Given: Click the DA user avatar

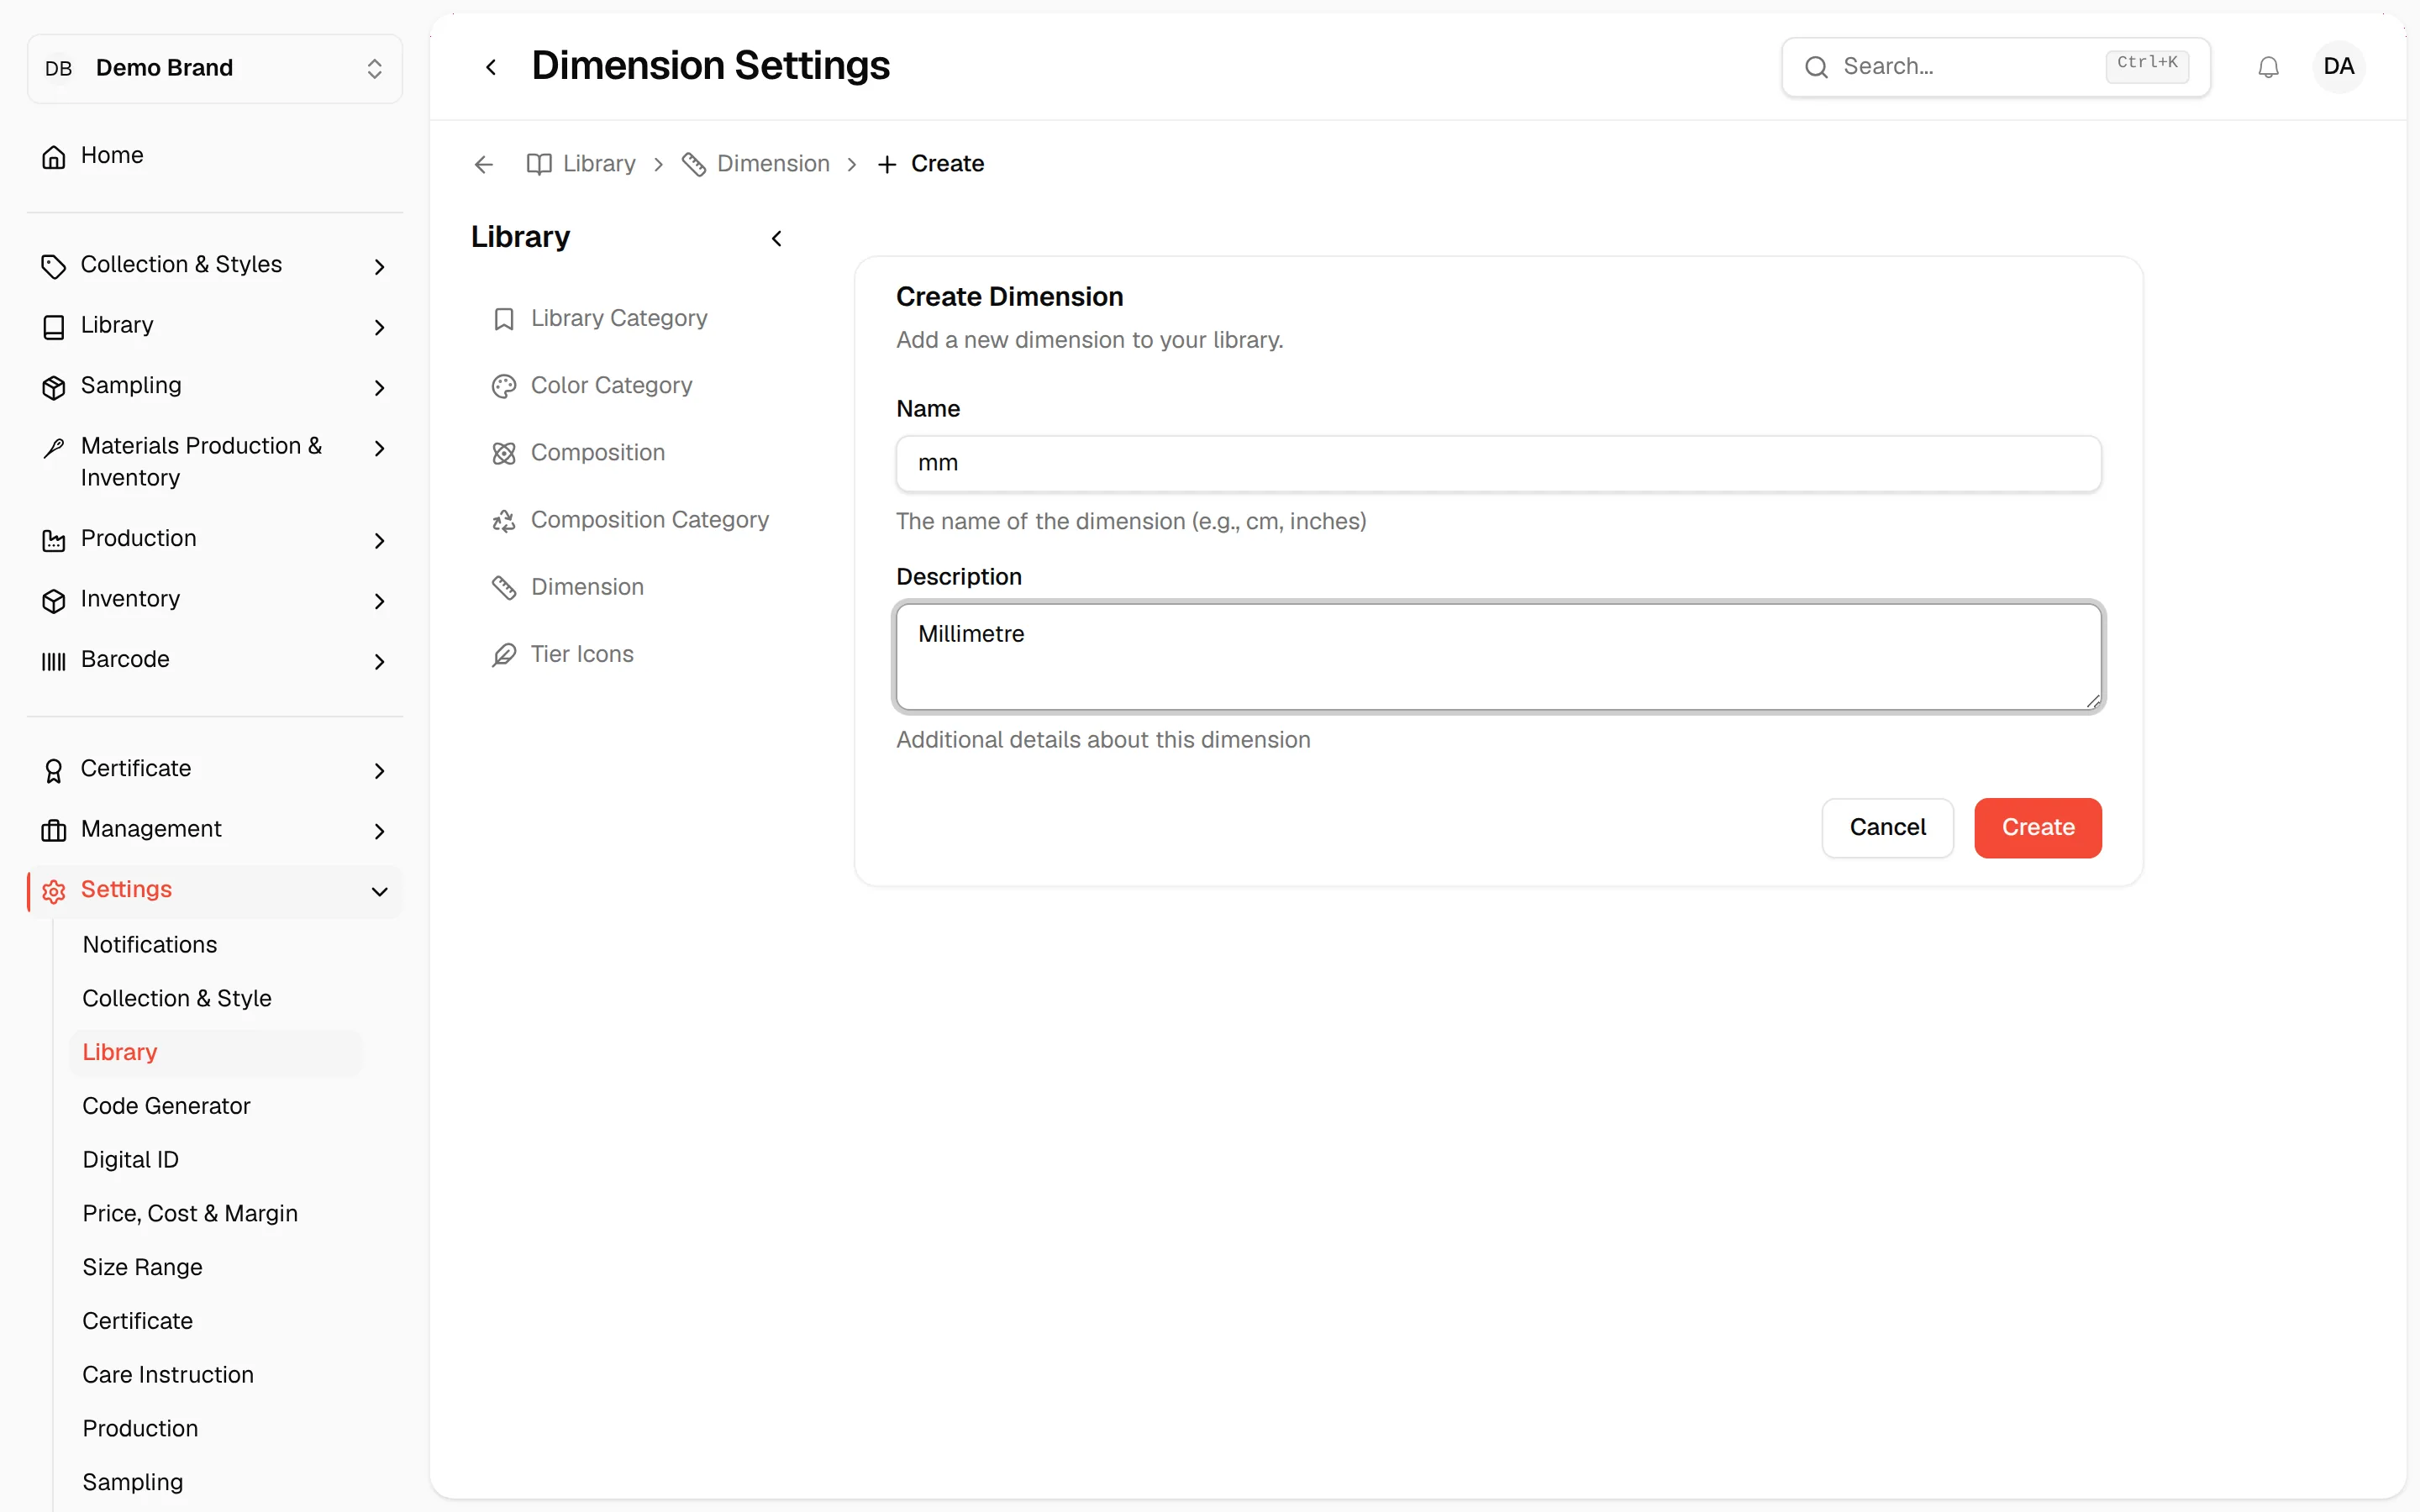Looking at the screenshot, I should [2338, 67].
